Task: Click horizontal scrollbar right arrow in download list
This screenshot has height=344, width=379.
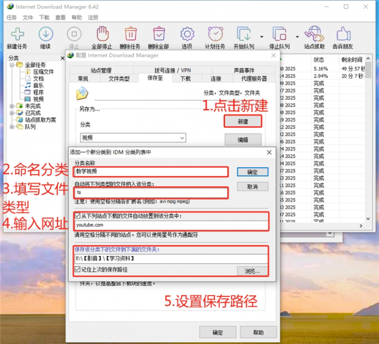Action: click(361, 226)
